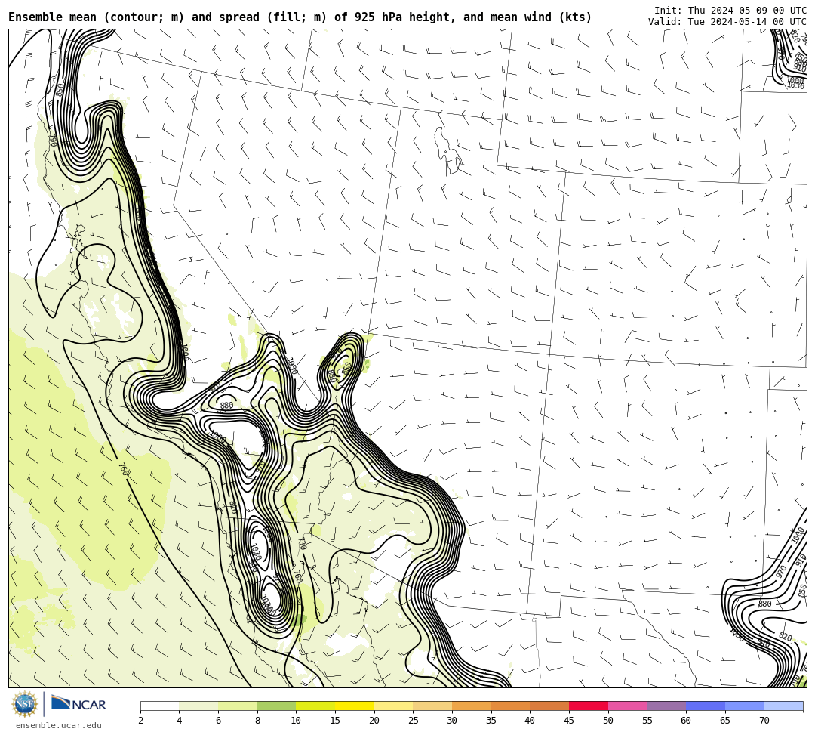
Task: Click the colorbar tick label 70
Action: (x=764, y=721)
